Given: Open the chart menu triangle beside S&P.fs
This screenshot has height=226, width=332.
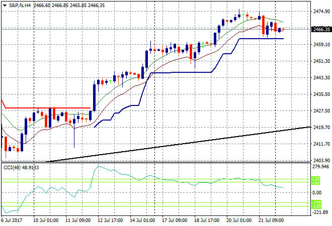Looking at the screenshot, I should [5, 6].
